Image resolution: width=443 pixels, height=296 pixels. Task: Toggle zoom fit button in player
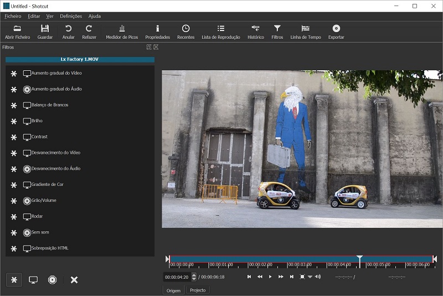[302, 277]
